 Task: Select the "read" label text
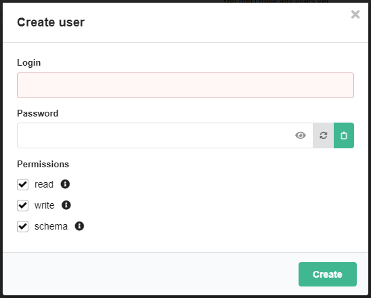click(44, 184)
